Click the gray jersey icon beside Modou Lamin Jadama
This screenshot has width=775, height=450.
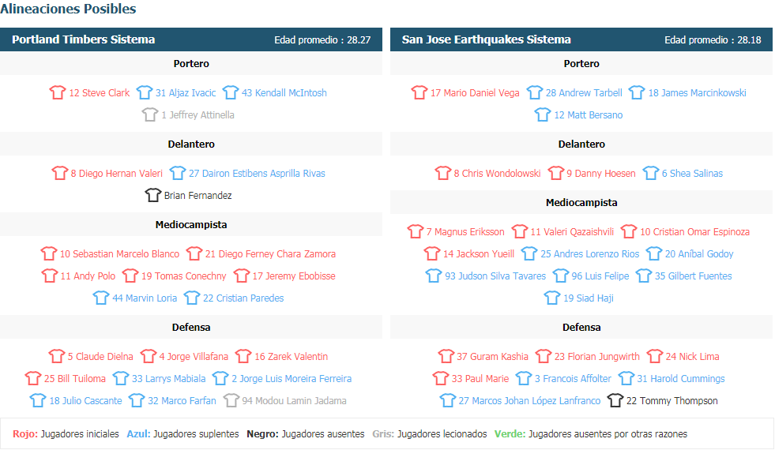(x=231, y=400)
